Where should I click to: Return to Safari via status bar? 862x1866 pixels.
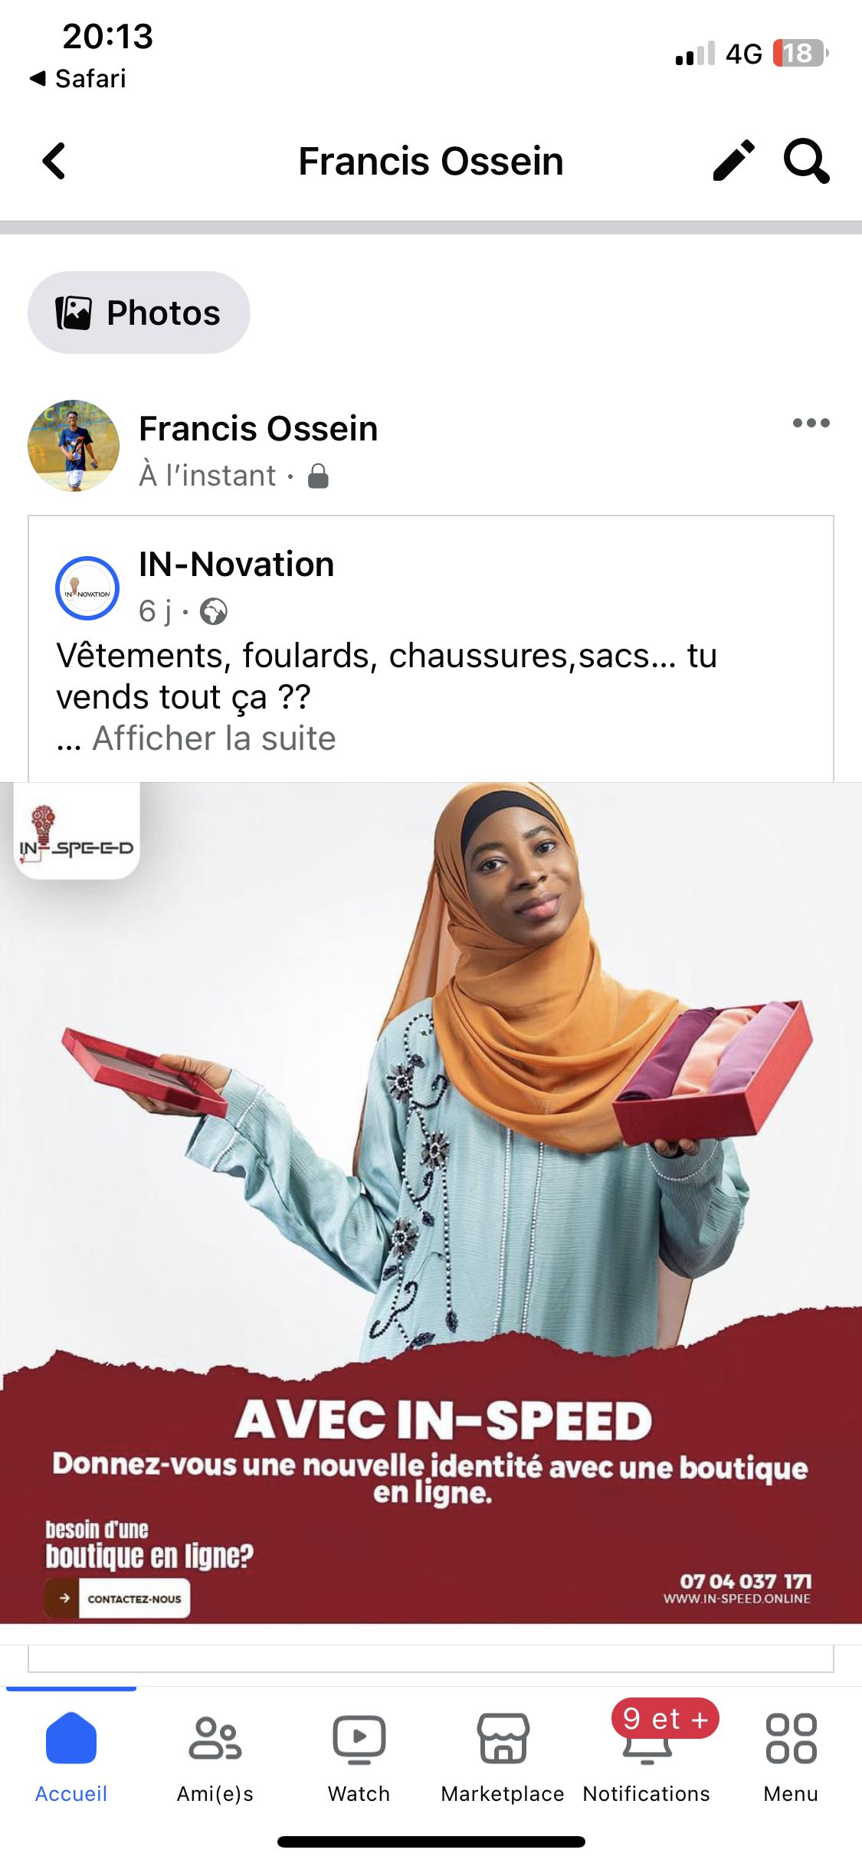[x=77, y=78]
